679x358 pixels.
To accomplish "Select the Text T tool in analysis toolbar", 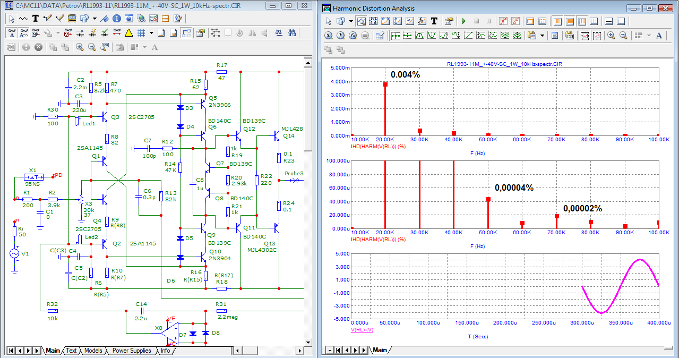I will tap(434, 21).
